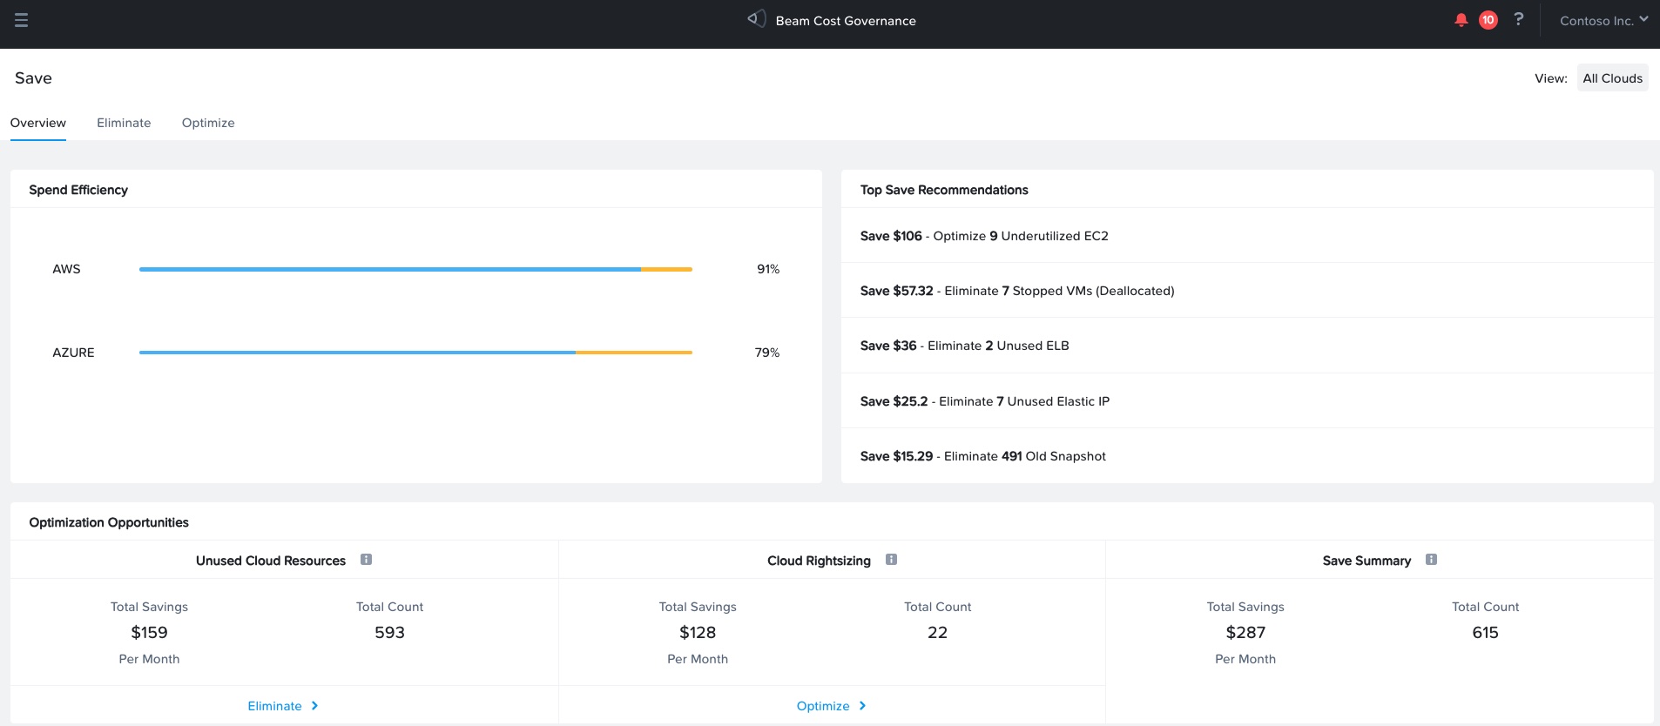1660x726 pixels.
Task: Show info icon beside Cloud Rightsizing
Action: point(891,560)
